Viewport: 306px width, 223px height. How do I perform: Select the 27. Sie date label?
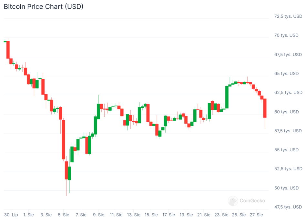click(x=257, y=215)
